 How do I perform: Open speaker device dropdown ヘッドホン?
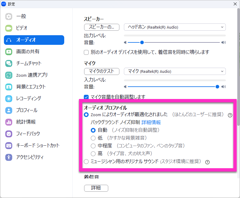175,27
